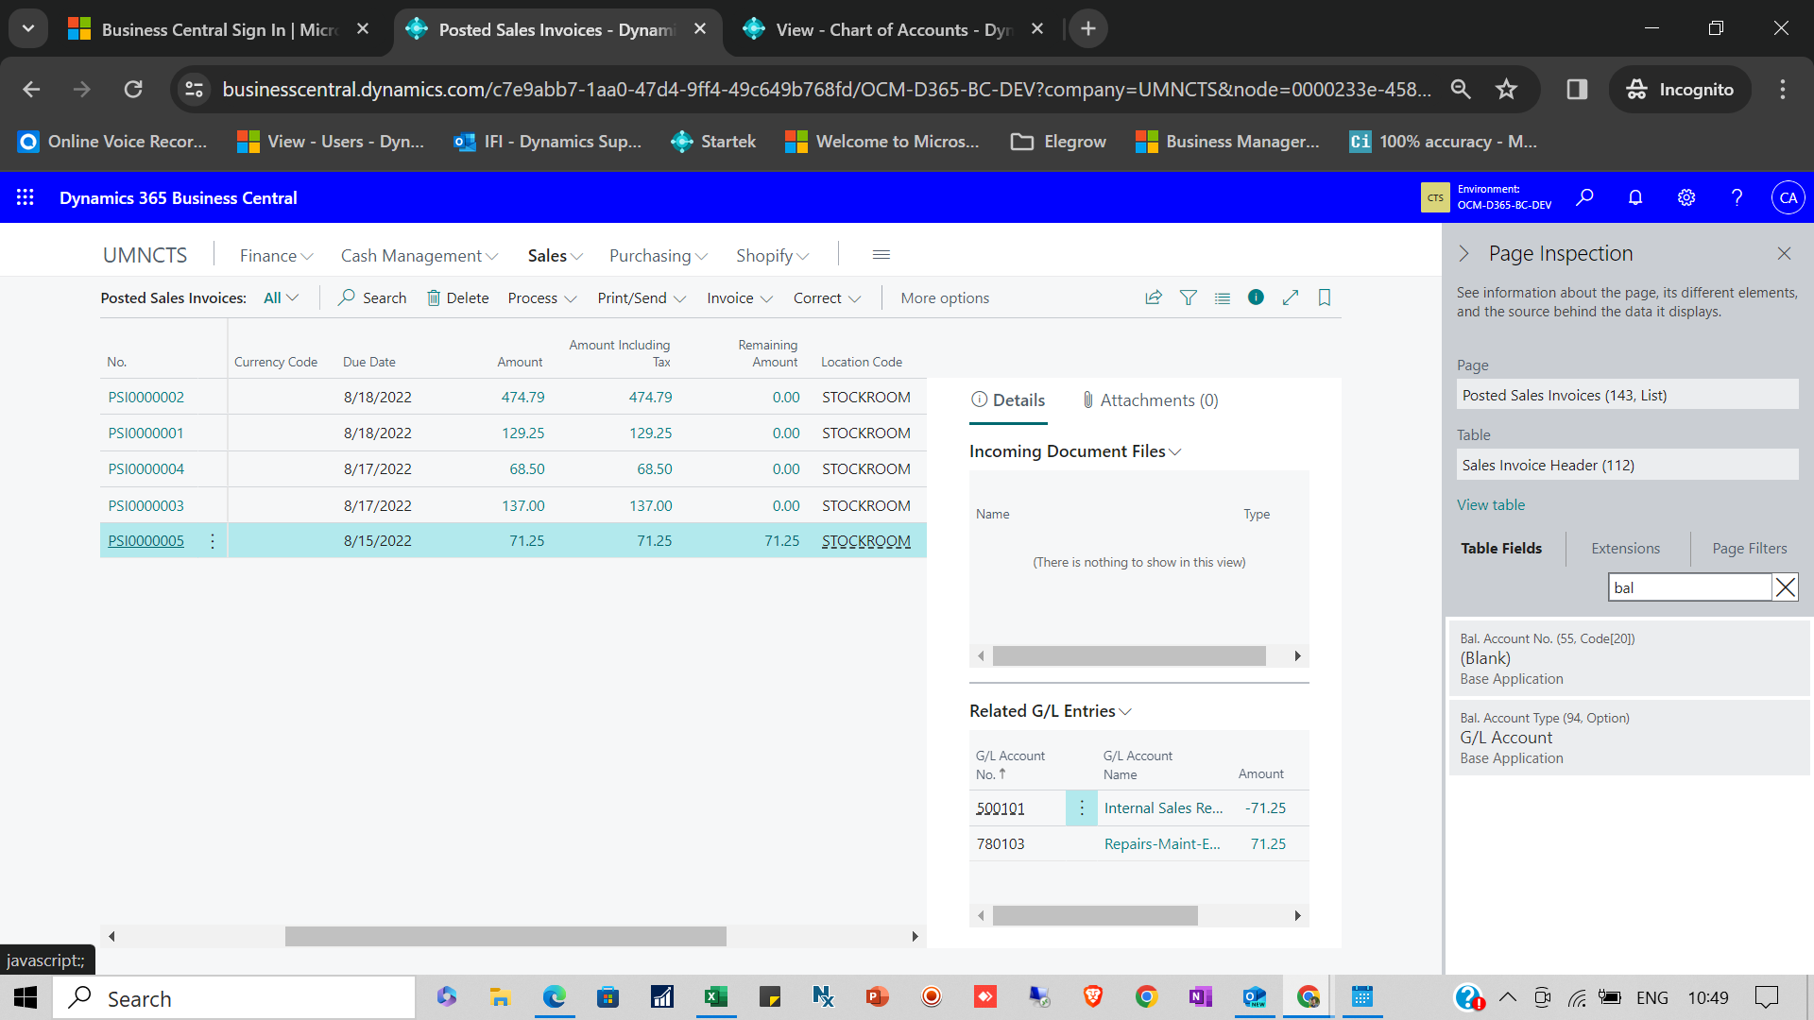Screen dimensions: 1814x1020
Task: Select the Page Filters tab in Page Inspection
Action: (x=1749, y=548)
